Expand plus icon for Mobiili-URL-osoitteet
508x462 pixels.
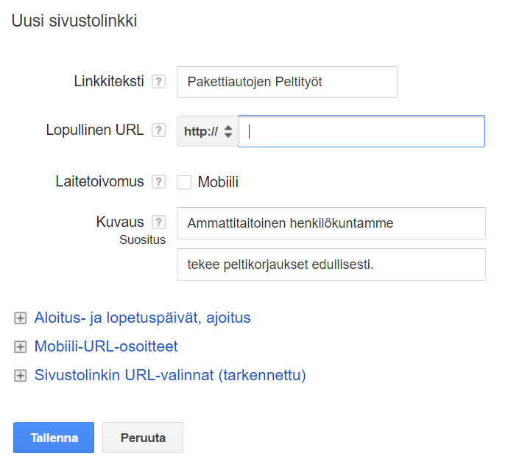21,347
